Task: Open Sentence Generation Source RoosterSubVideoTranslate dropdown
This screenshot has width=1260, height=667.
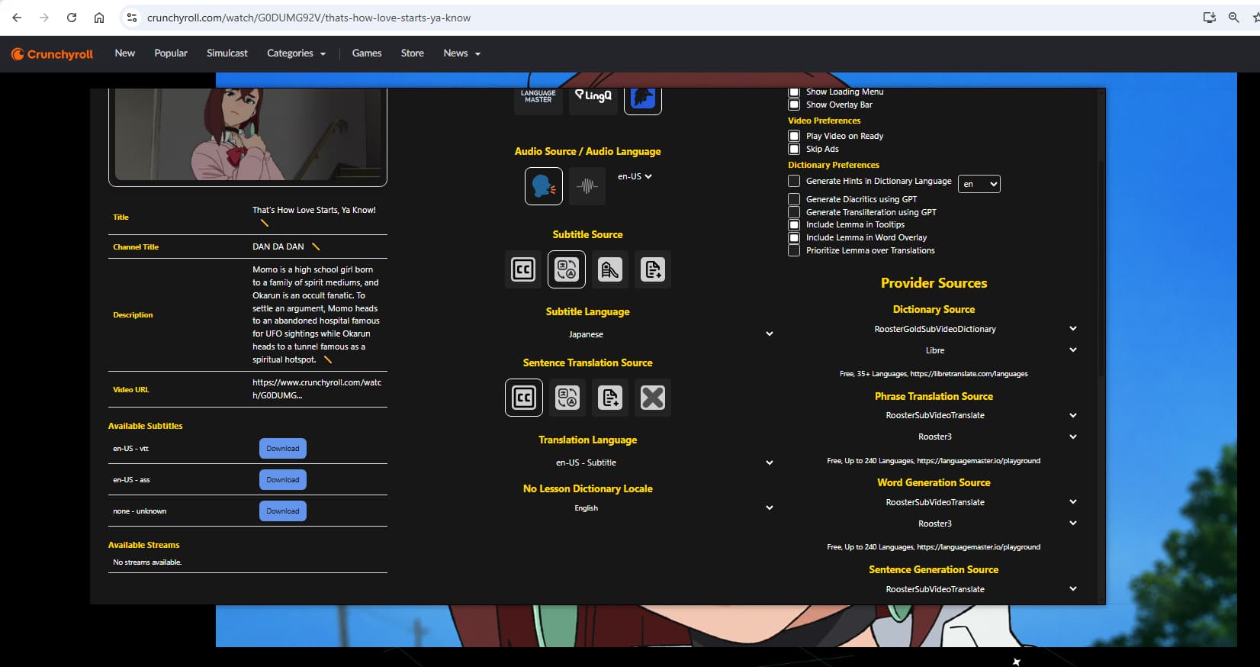Action: 935,589
